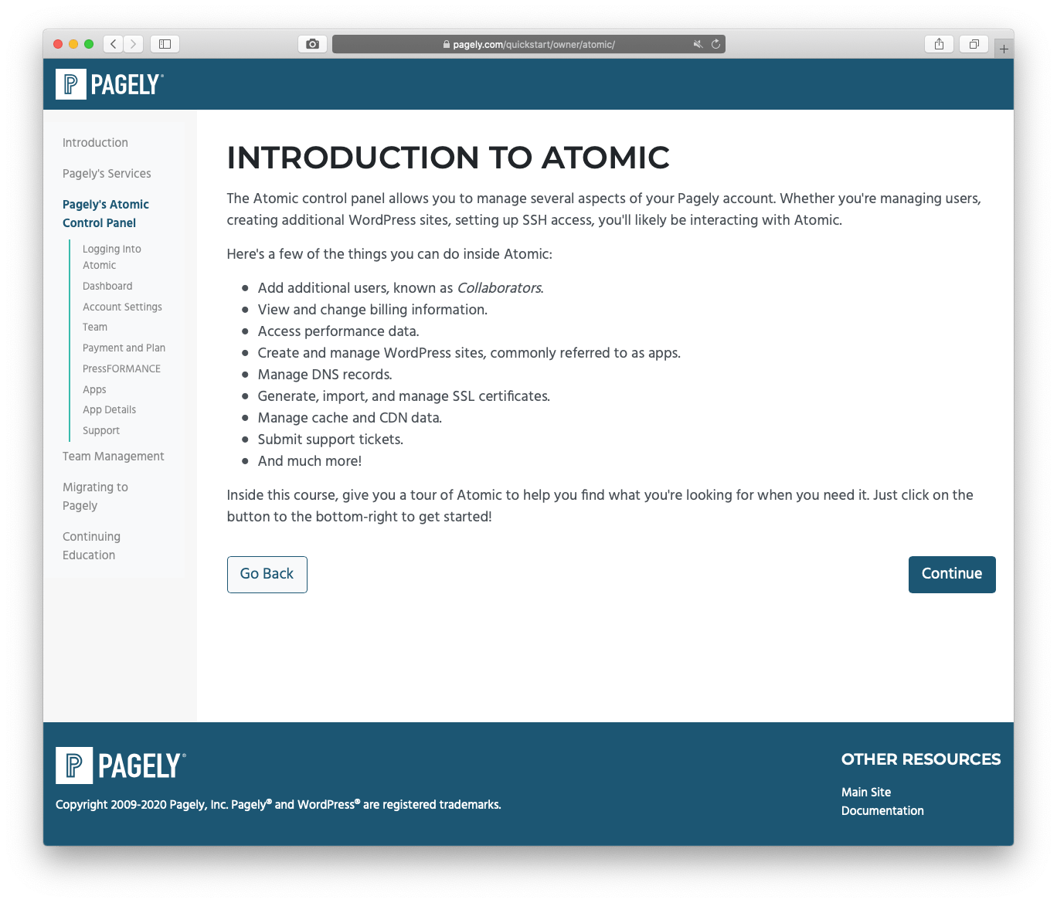Open the Main Site footer link
1057x903 pixels.
coord(866,793)
